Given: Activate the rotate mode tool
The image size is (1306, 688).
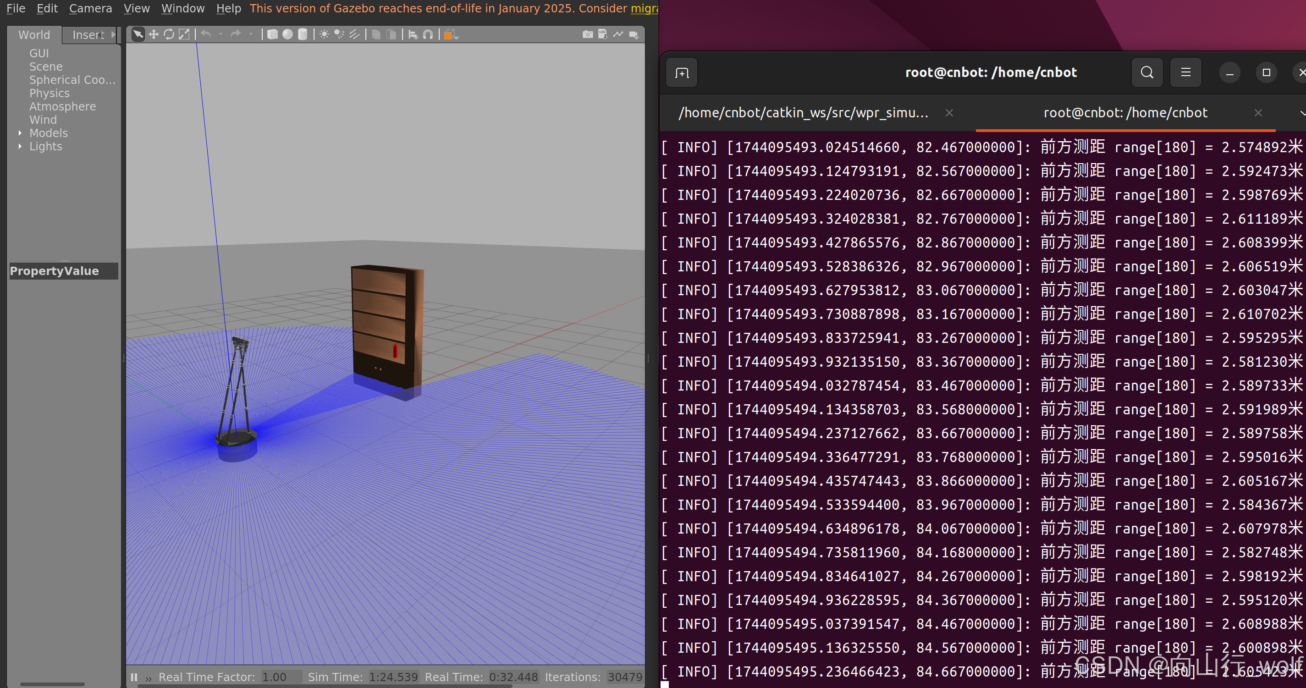Looking at the screenshot, I should pyautogui.click(x=169, y=34).
